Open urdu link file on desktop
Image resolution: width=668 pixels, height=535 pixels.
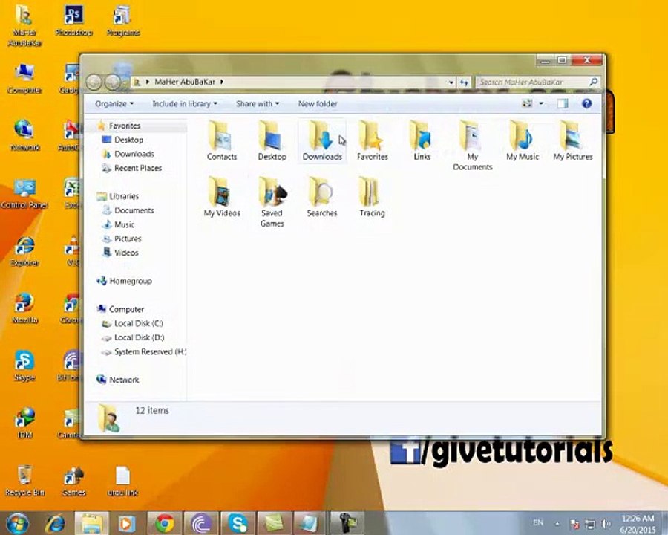point(122,481)
